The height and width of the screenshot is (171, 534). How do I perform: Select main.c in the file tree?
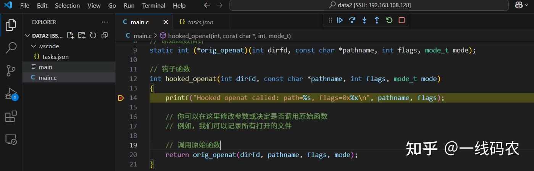click(x=69, y=78)
